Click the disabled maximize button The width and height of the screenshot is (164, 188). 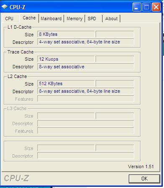click(146, 7)
